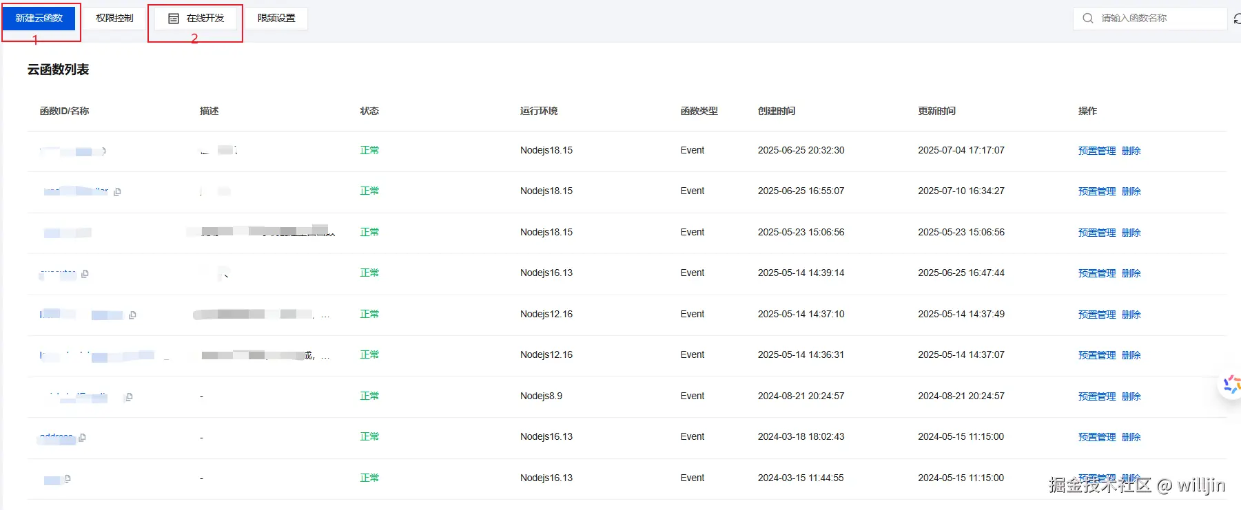
Task: Open the 在线开发 online editor
Action: click(196, 19)
